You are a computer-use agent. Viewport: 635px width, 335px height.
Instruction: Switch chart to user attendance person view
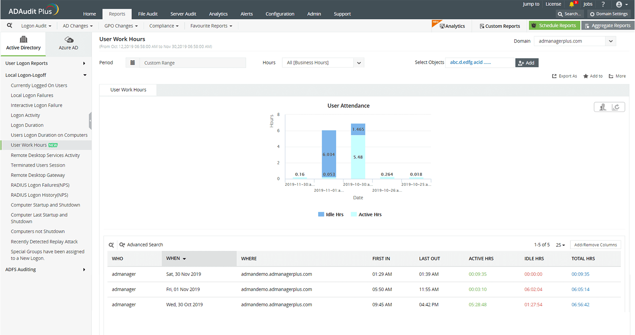[x=602, y=107]
